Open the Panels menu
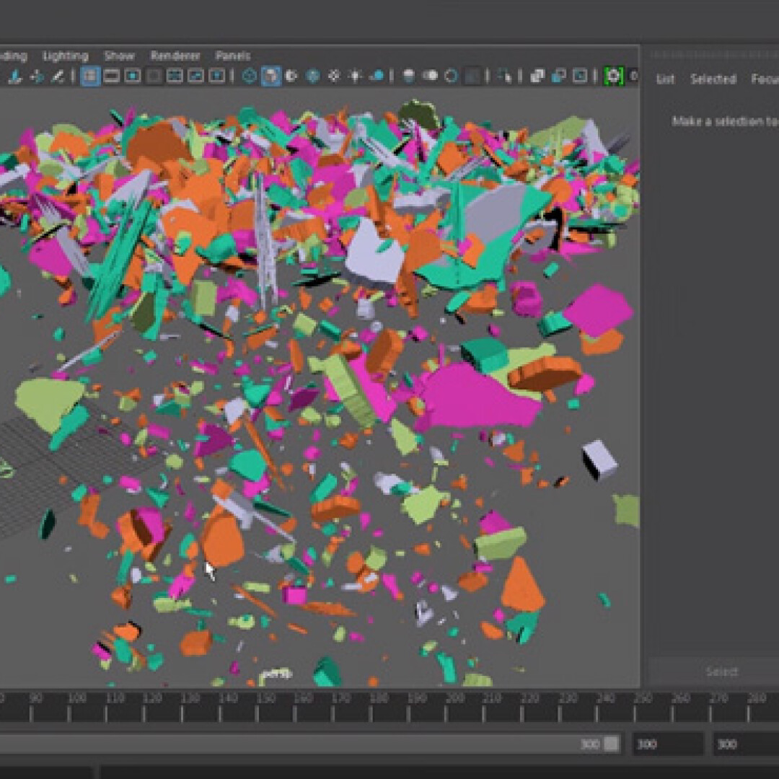 click(x=232, y=56)
